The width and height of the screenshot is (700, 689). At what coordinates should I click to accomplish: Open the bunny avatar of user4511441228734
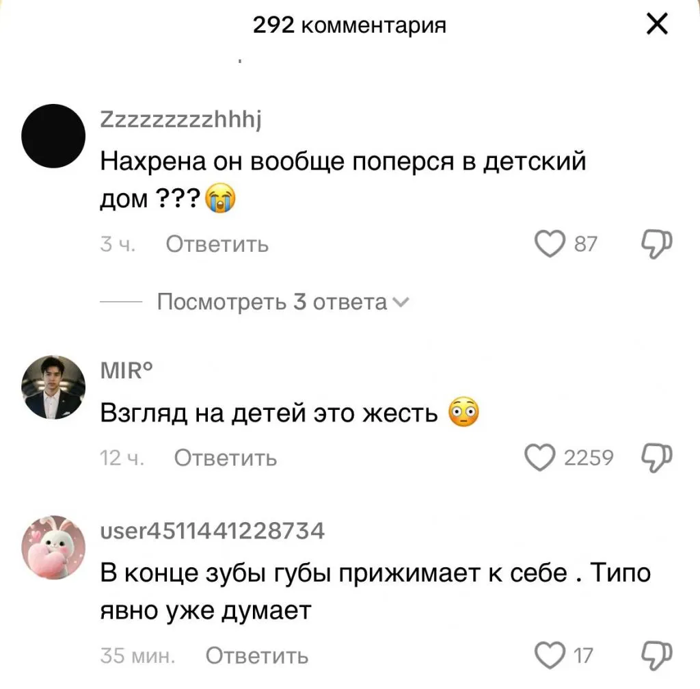point(53,547)
